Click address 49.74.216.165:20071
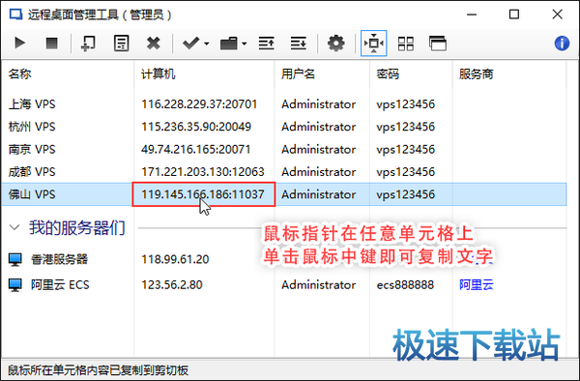580x381 pixels. click(x=195, y=149)
